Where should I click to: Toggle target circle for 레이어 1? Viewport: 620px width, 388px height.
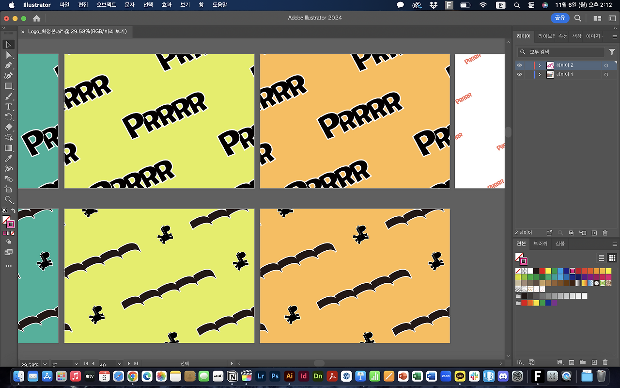[x=606, y=75]
